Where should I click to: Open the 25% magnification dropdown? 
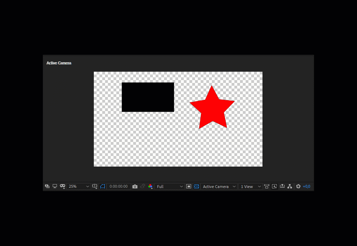[x=78, y=186]
